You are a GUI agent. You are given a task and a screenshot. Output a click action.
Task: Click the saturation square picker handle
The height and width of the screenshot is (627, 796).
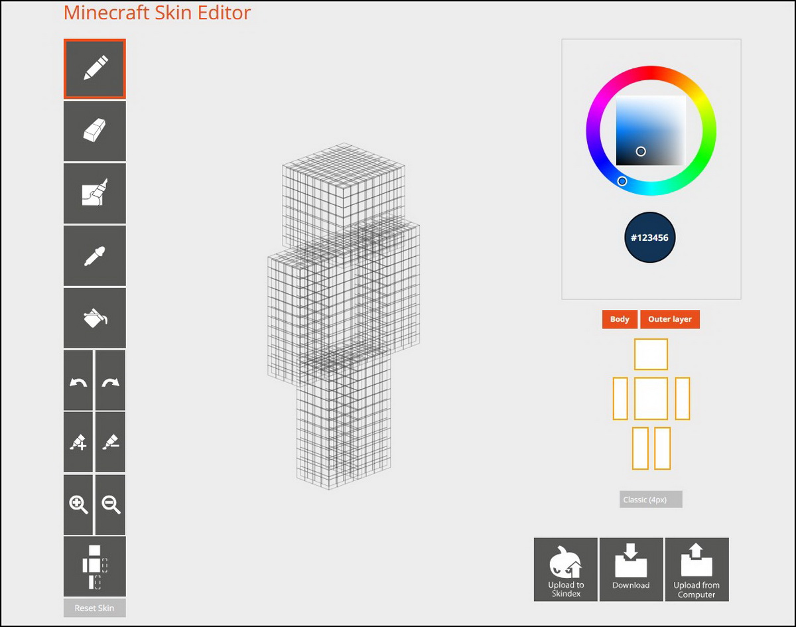[x=641, y=151]
